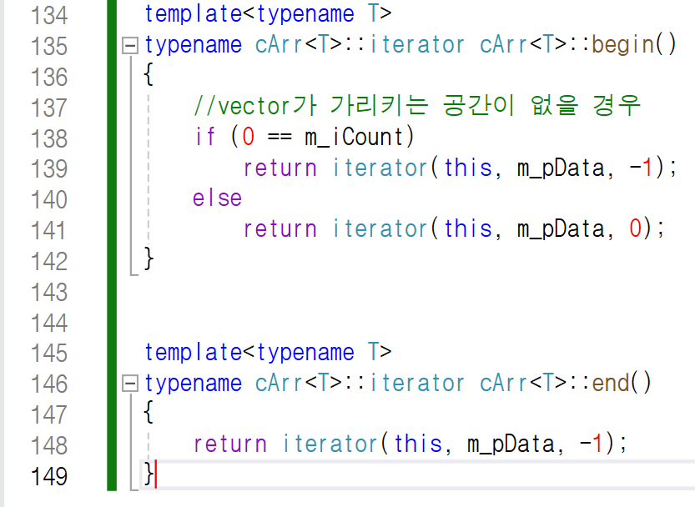Click 'if' keyword on line 138
Viewport: 695px width, 507px height.
pos(205,137)
